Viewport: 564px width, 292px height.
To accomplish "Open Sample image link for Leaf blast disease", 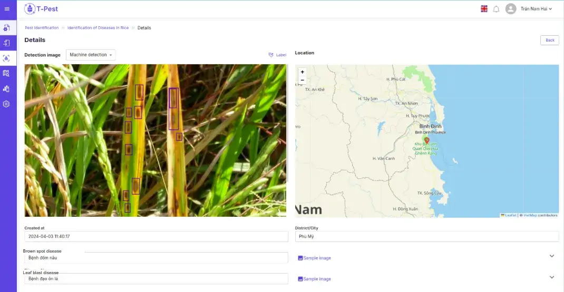I will [317, 279].
